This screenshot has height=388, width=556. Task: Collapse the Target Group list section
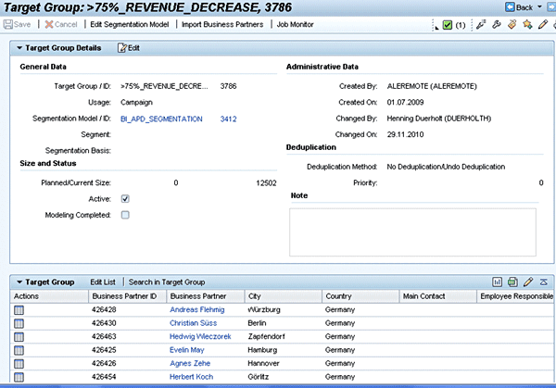tap(20, 282)
